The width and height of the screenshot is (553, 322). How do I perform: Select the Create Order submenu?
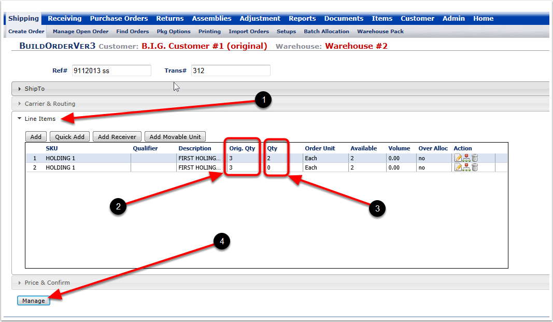26,32
